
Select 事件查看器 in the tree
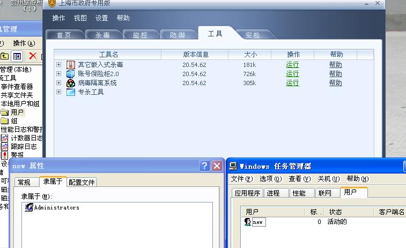(x=17, y=86)
